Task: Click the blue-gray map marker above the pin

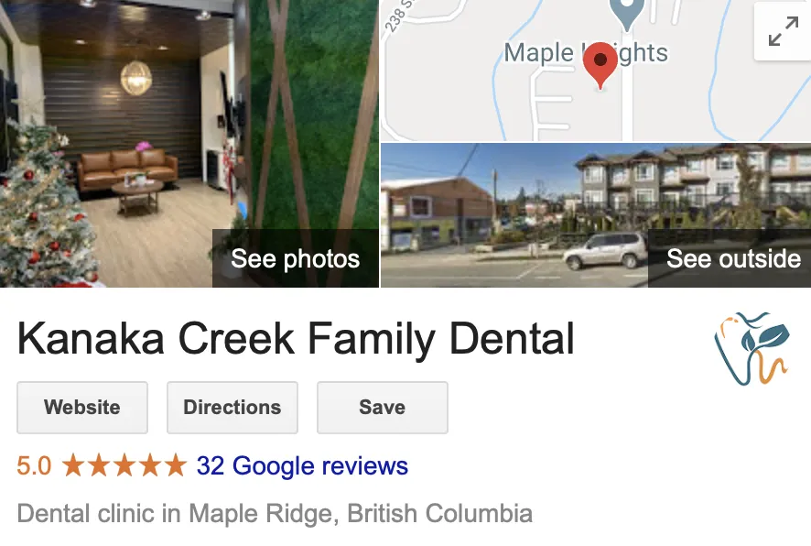Action: coord(626,13)
